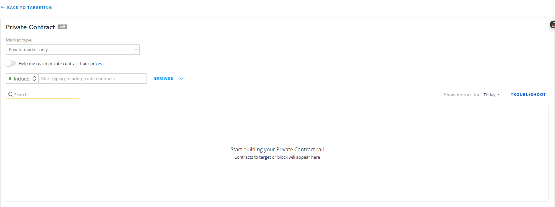The height and width of the screenshot is (207, 555).
Task: Open the Include selector
Action: click(22, 79)
